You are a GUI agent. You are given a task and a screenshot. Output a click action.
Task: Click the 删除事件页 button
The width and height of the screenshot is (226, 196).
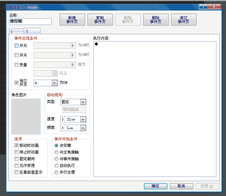tap(156, 20)
